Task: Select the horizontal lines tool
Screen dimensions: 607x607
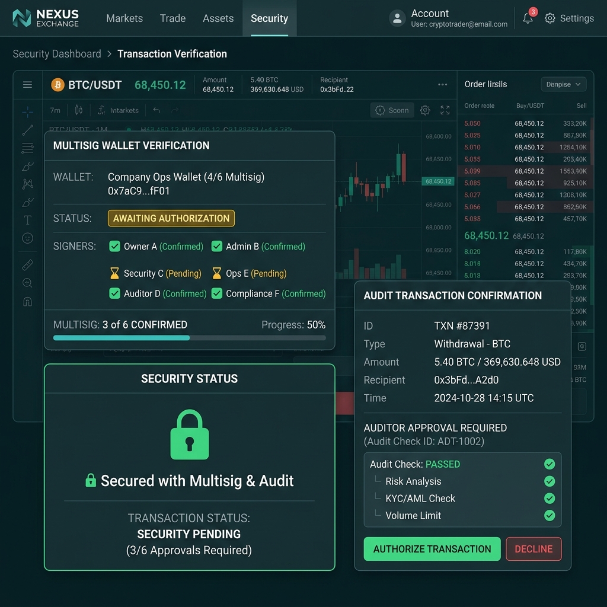Action: 27,148
